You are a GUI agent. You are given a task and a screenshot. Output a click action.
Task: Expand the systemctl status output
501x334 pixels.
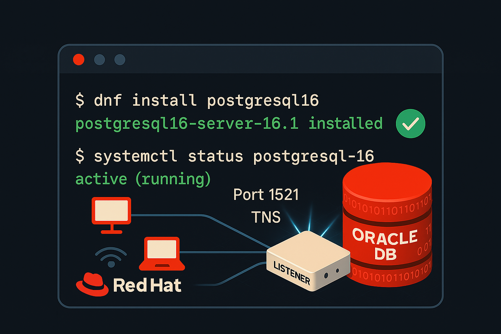point(224,156)
